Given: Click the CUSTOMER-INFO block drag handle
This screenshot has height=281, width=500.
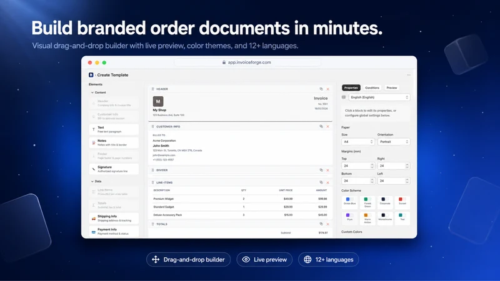Looking at the screenshot, I should [152, 127].
